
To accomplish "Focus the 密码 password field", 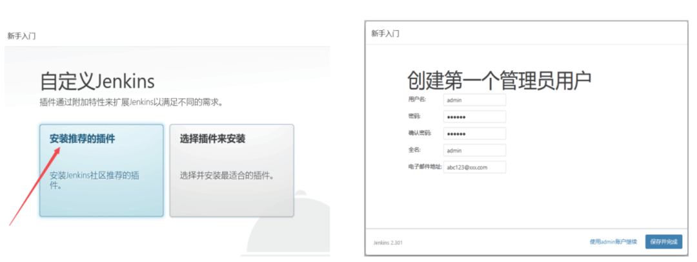I will tap(474, 117).
